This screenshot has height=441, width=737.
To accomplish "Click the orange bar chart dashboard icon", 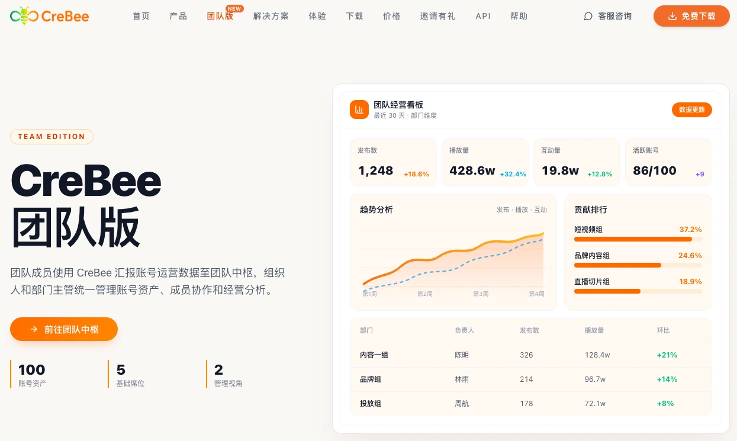I will tap(359, 110).
